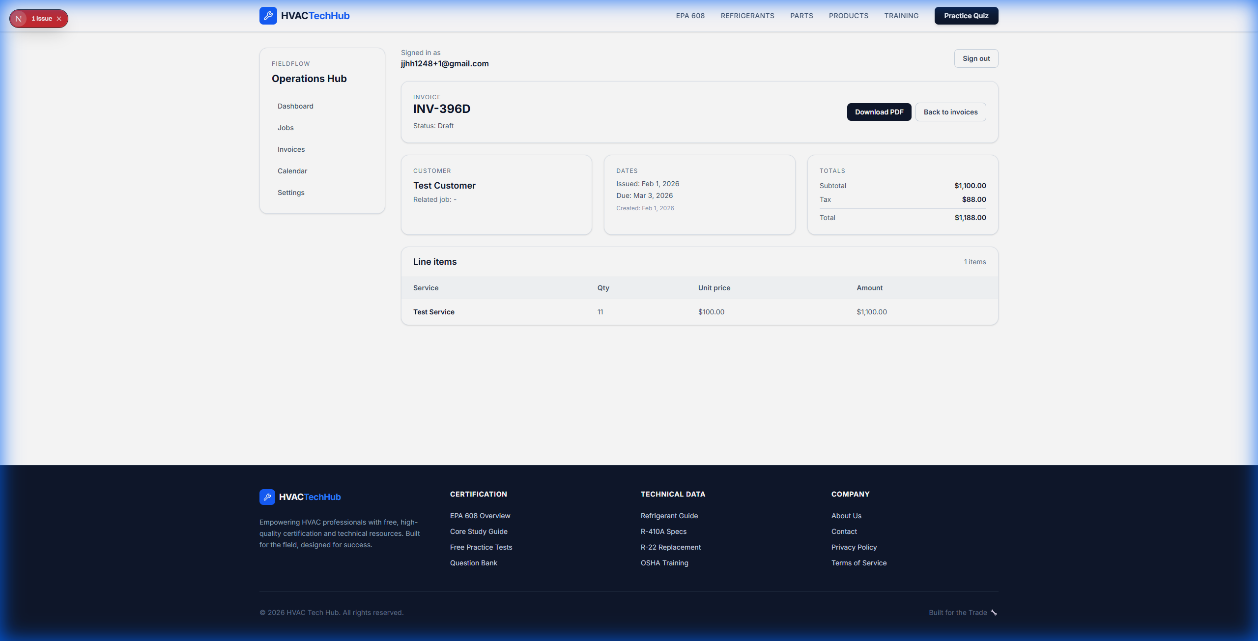Open the Refrigerant Guide footer link
Viewport: 1258px width, 641px height.
669,515
